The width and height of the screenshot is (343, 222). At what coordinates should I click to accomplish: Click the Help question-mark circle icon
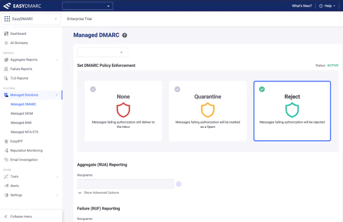click(x=321, y=6)
